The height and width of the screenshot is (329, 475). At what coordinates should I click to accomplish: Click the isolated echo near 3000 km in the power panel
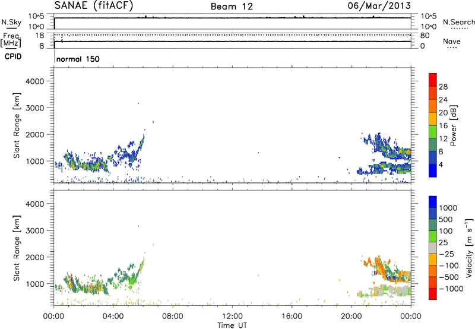click(138, 103)
